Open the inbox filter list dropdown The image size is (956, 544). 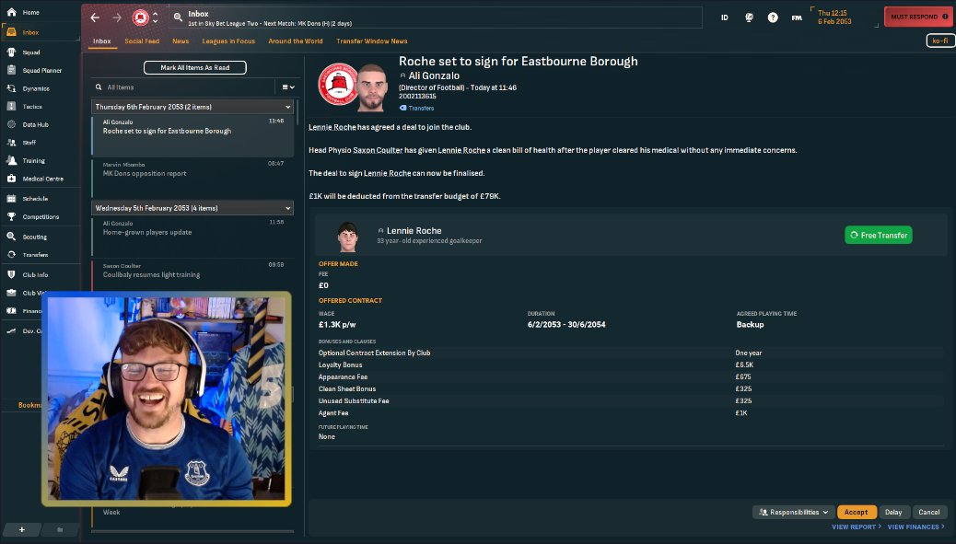[288, 87]
